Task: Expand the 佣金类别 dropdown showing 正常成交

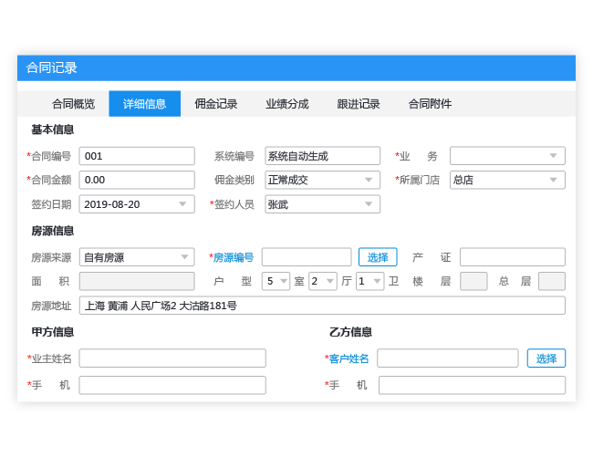Action: [323, 180]
